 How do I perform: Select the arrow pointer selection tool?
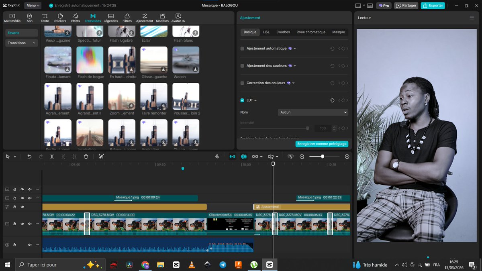(x=8, y=157)
